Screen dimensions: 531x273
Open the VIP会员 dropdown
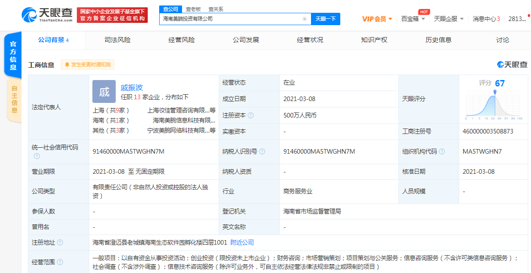click(x=377, y=19)
